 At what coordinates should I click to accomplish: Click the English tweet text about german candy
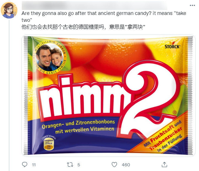click(104, 17)
